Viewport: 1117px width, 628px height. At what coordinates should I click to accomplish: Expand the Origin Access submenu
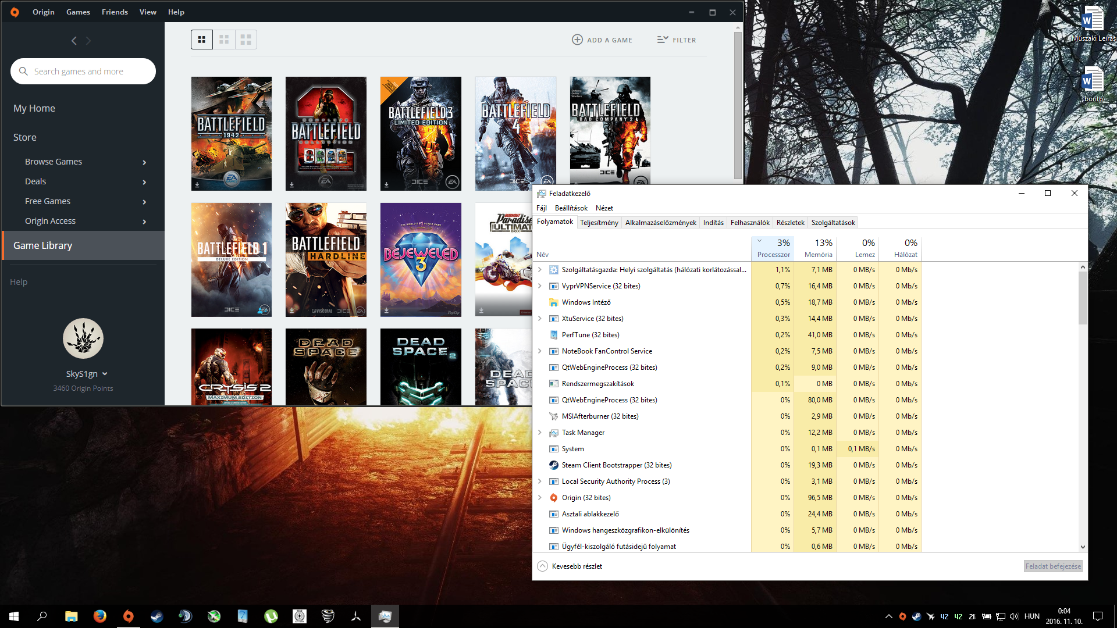coord(144,222)
